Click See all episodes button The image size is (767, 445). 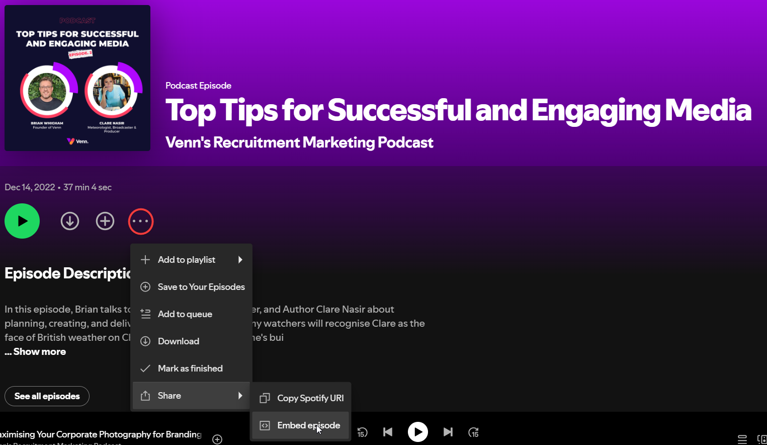pos(47,396)
